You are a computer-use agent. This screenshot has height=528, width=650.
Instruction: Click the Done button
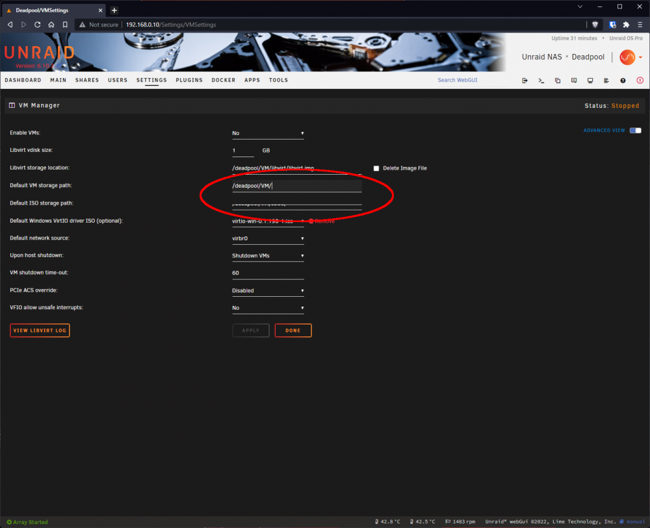click(293, 331)
